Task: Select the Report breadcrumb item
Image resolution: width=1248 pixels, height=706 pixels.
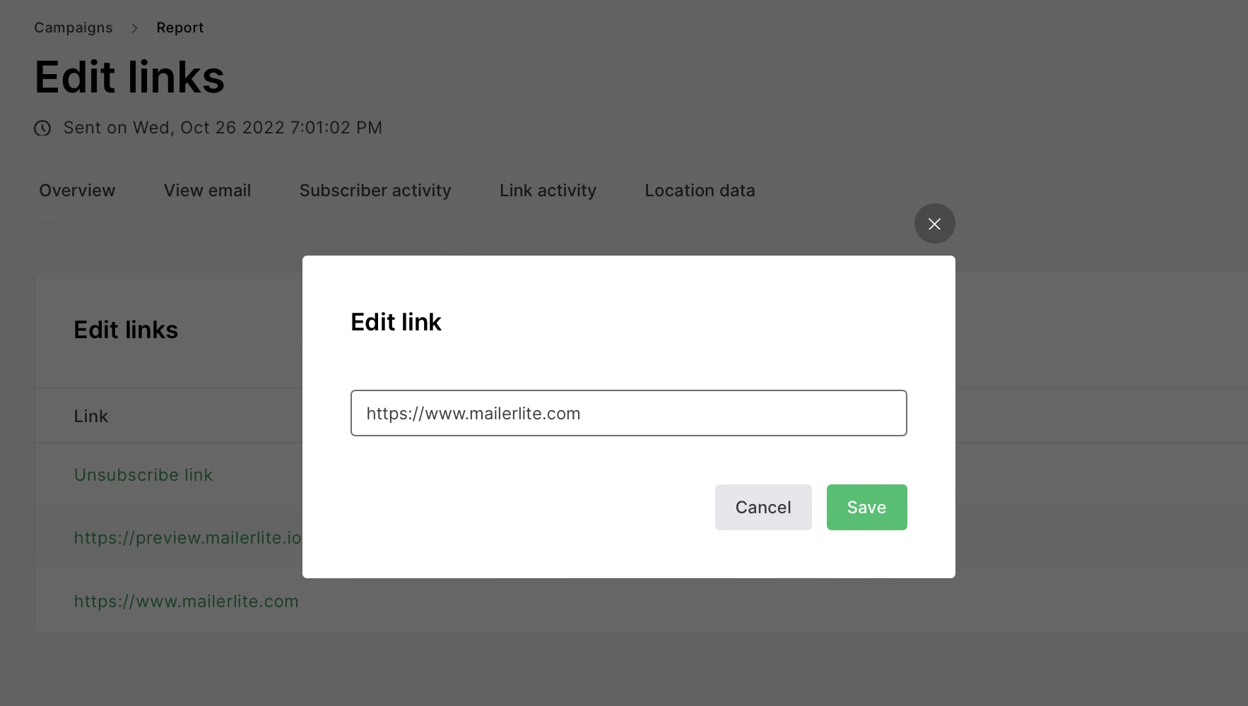Action: (179, 28)
